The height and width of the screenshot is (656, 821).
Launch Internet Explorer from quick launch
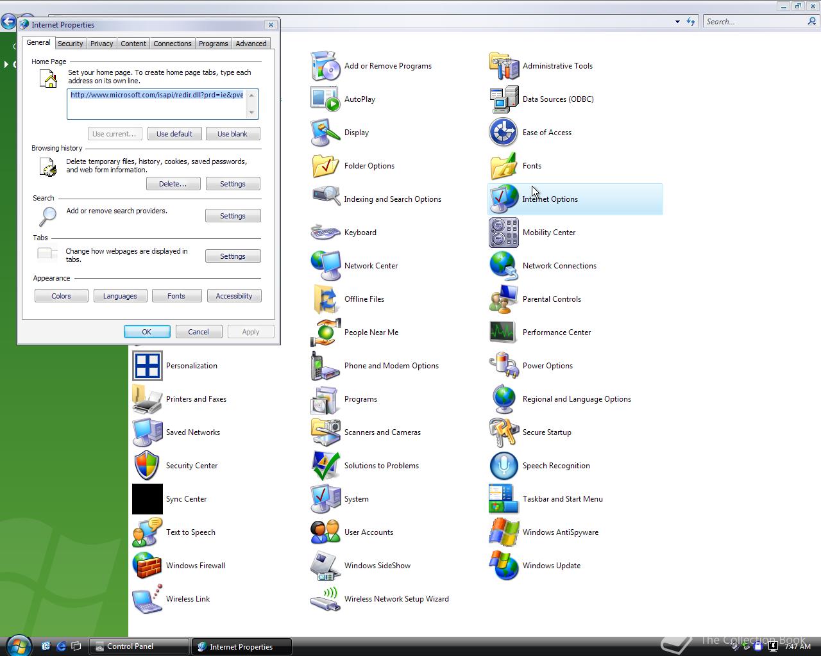click(x=62, y=646)
